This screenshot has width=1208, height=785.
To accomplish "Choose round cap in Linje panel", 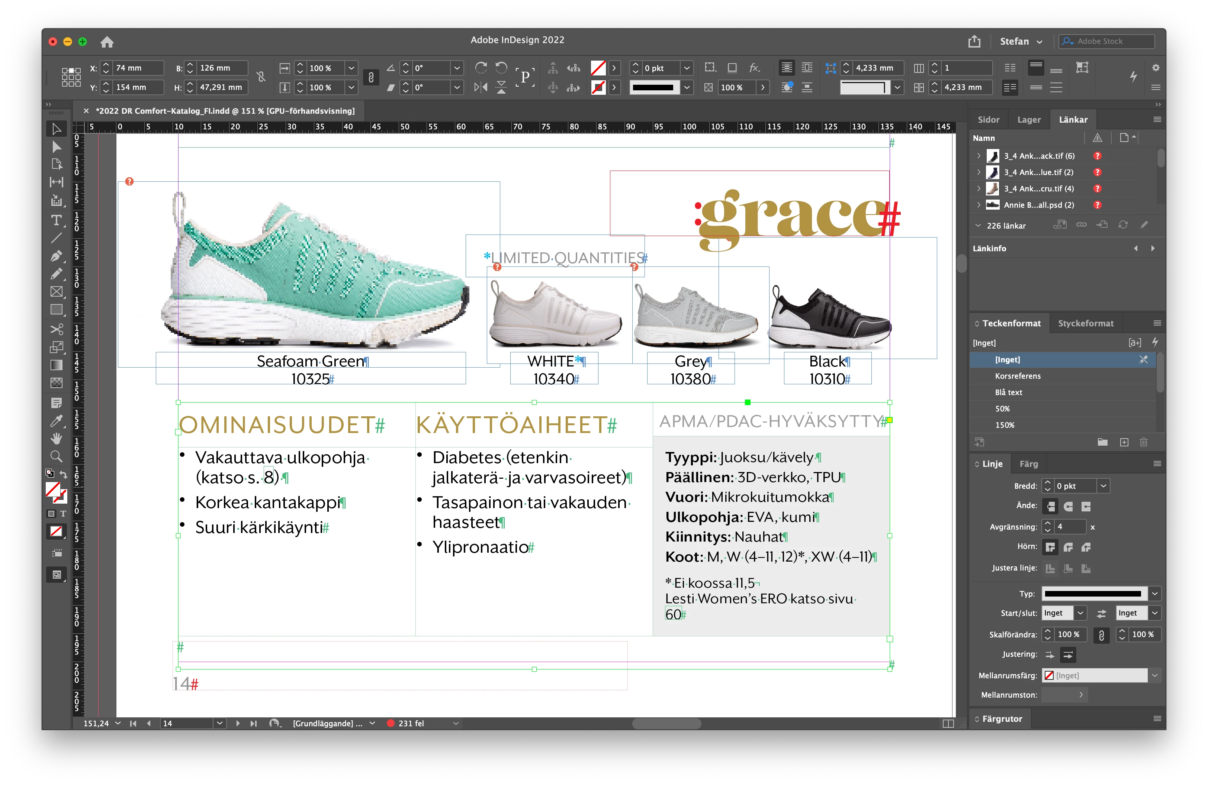I will tap(1068, 506).
